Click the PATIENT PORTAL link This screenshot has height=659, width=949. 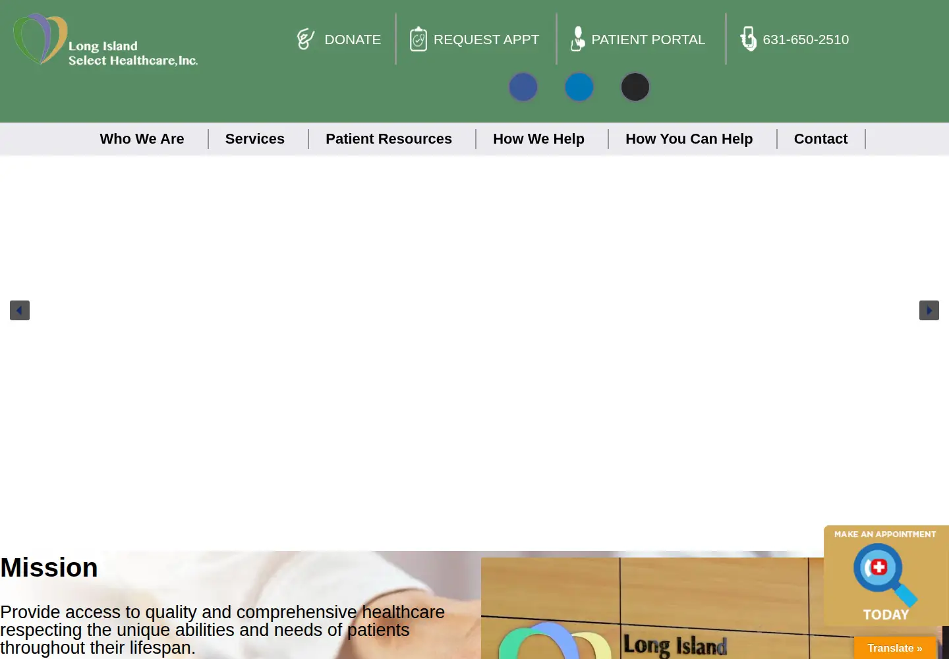point(648,40)
